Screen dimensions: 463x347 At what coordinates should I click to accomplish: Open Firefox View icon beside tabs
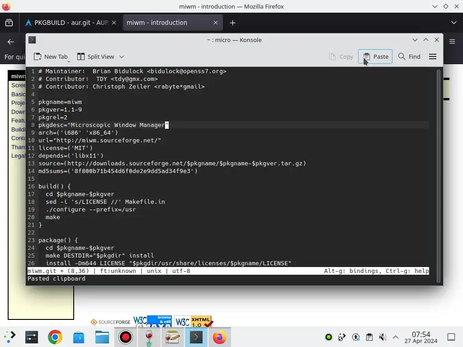tap(9, 23)
